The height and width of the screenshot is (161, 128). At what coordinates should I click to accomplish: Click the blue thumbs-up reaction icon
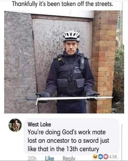pyautogui.click(x=100, y=156)
